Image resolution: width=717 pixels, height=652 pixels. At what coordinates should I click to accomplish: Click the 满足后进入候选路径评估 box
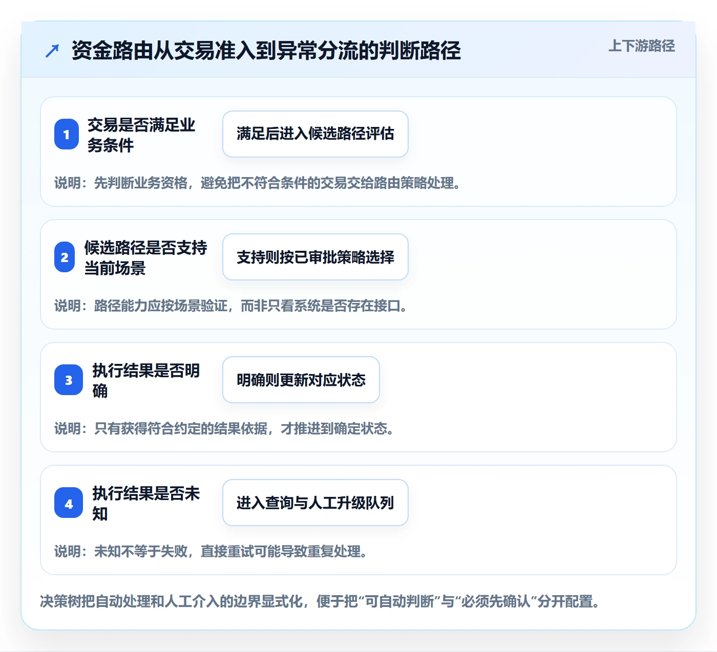[315, 134]
